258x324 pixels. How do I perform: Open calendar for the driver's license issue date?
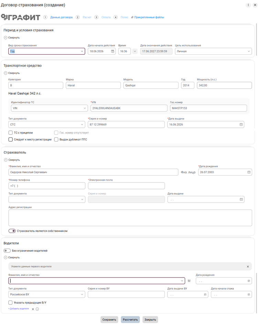tap(205, 294)
